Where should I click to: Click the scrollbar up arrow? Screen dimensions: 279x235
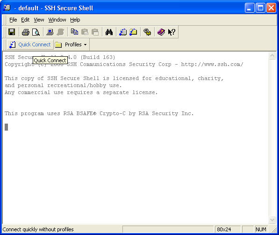[x=272, y=56]
